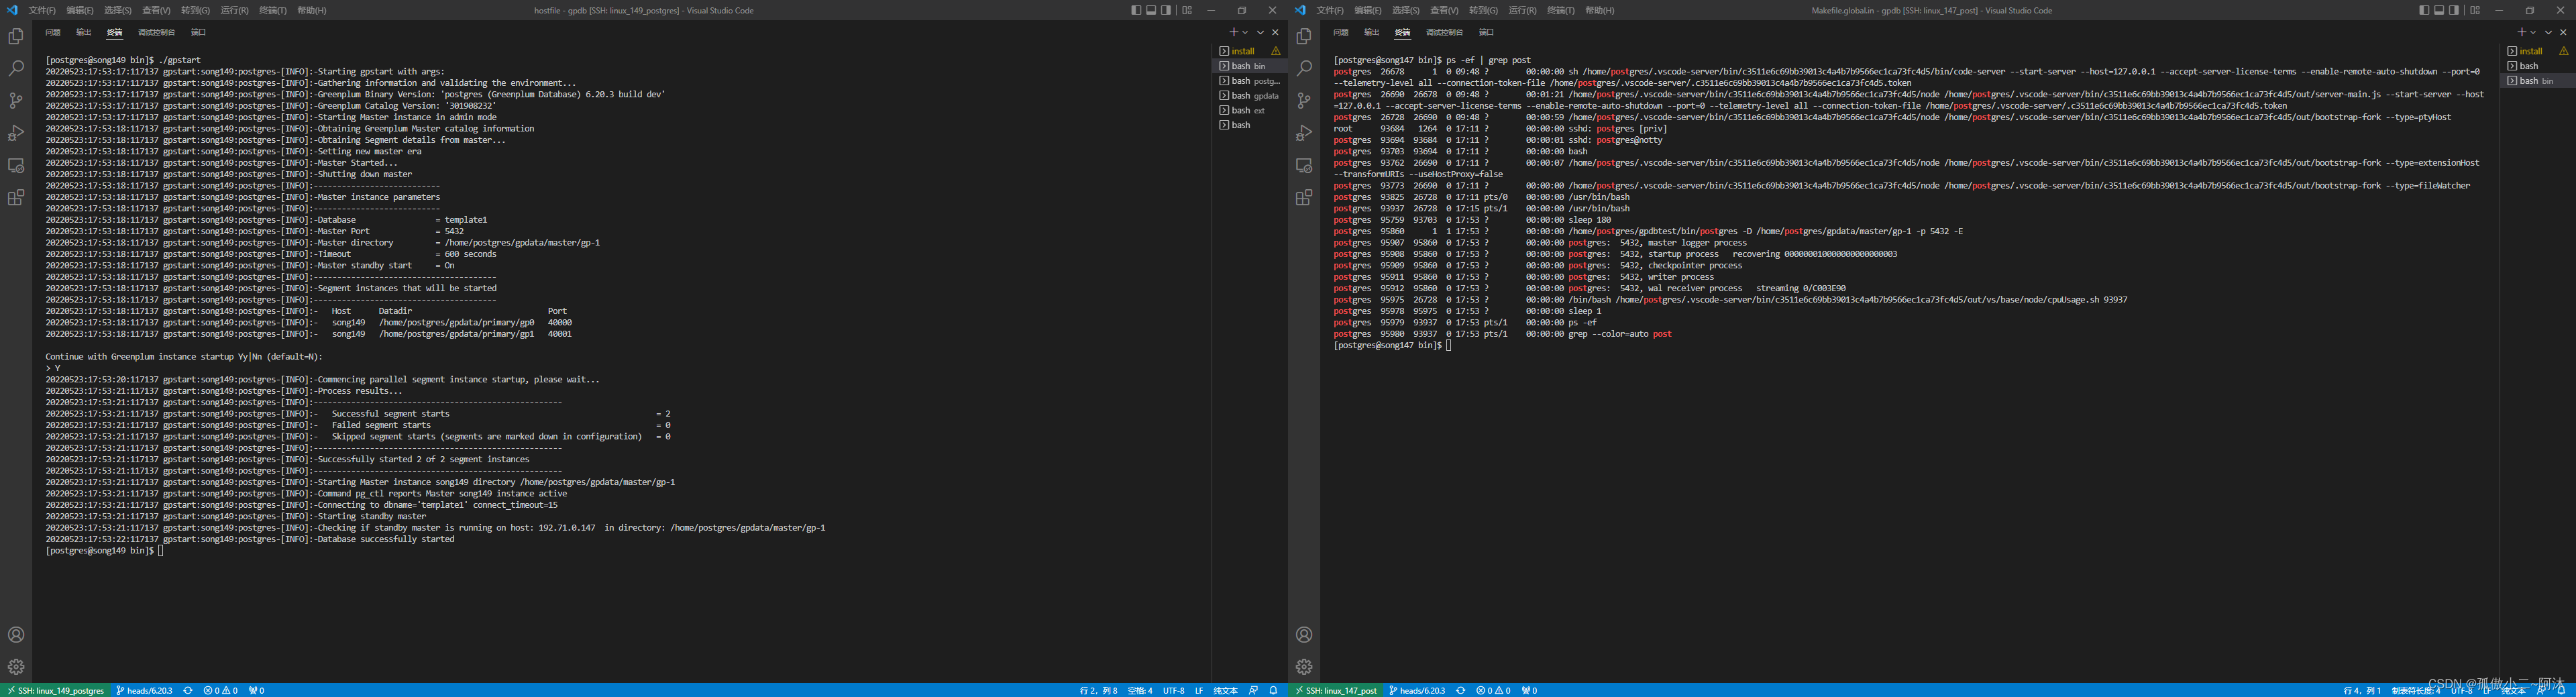Viewport: 2576px width, 697px height.
Task: Click 行 4, 列 1 cursor position in right status bar
Action: [2362, 690]
